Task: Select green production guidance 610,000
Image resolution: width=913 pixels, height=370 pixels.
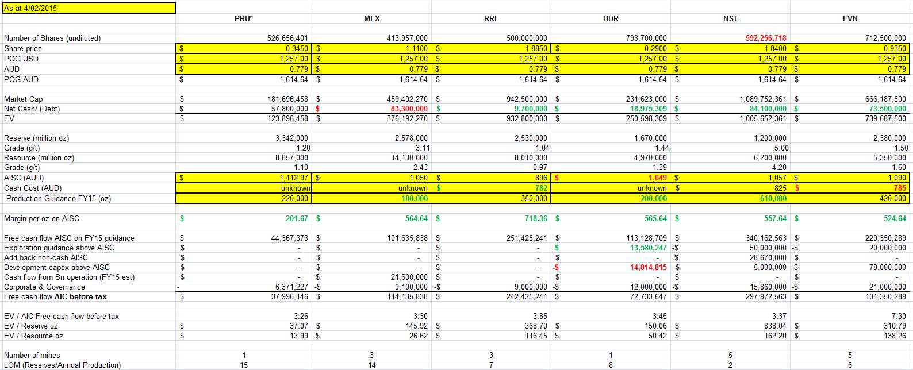Action: coord(773,199)
